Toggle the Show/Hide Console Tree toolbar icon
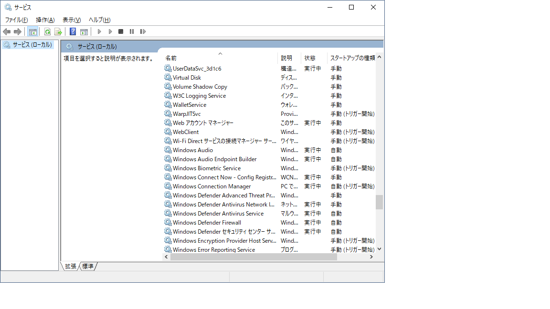The height and width of the screenshot is (309, 550). coord(32,32)
